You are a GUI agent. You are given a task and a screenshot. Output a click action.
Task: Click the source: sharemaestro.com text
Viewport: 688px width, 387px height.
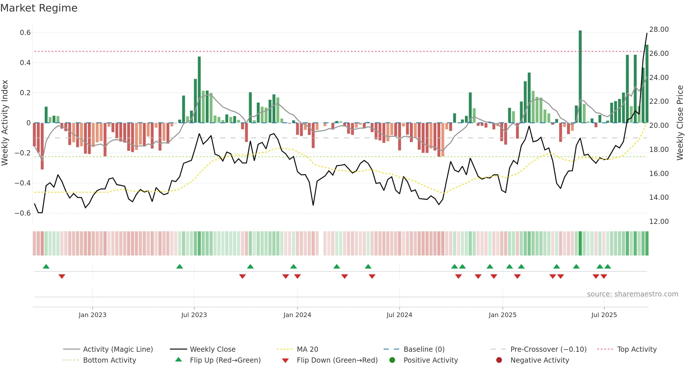(633, 294)
